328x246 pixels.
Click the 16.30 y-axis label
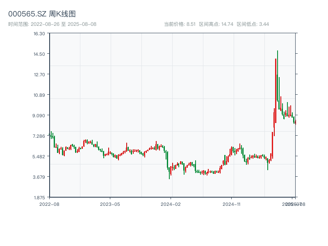[x=39, y=33]
